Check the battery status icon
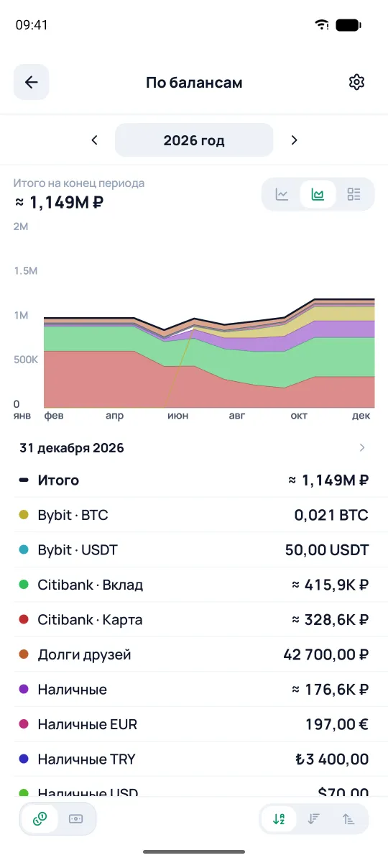The width and height of the screenshot is (388, 863). tap(348, 24)
